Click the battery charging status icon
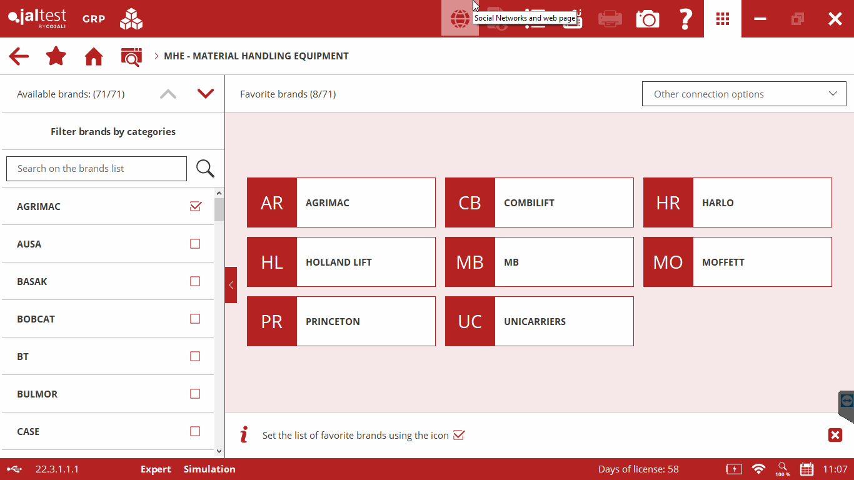This screenshot has width=854, height=480. pyautogui.click(x=734, y=469)
